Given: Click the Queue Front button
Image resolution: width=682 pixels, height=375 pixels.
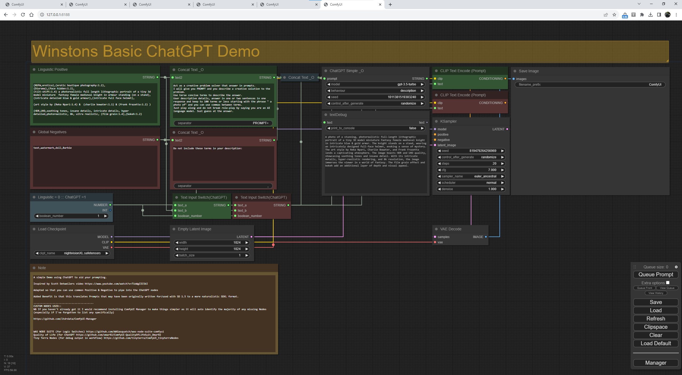Looking at the screenshot, I should point(644,288).
